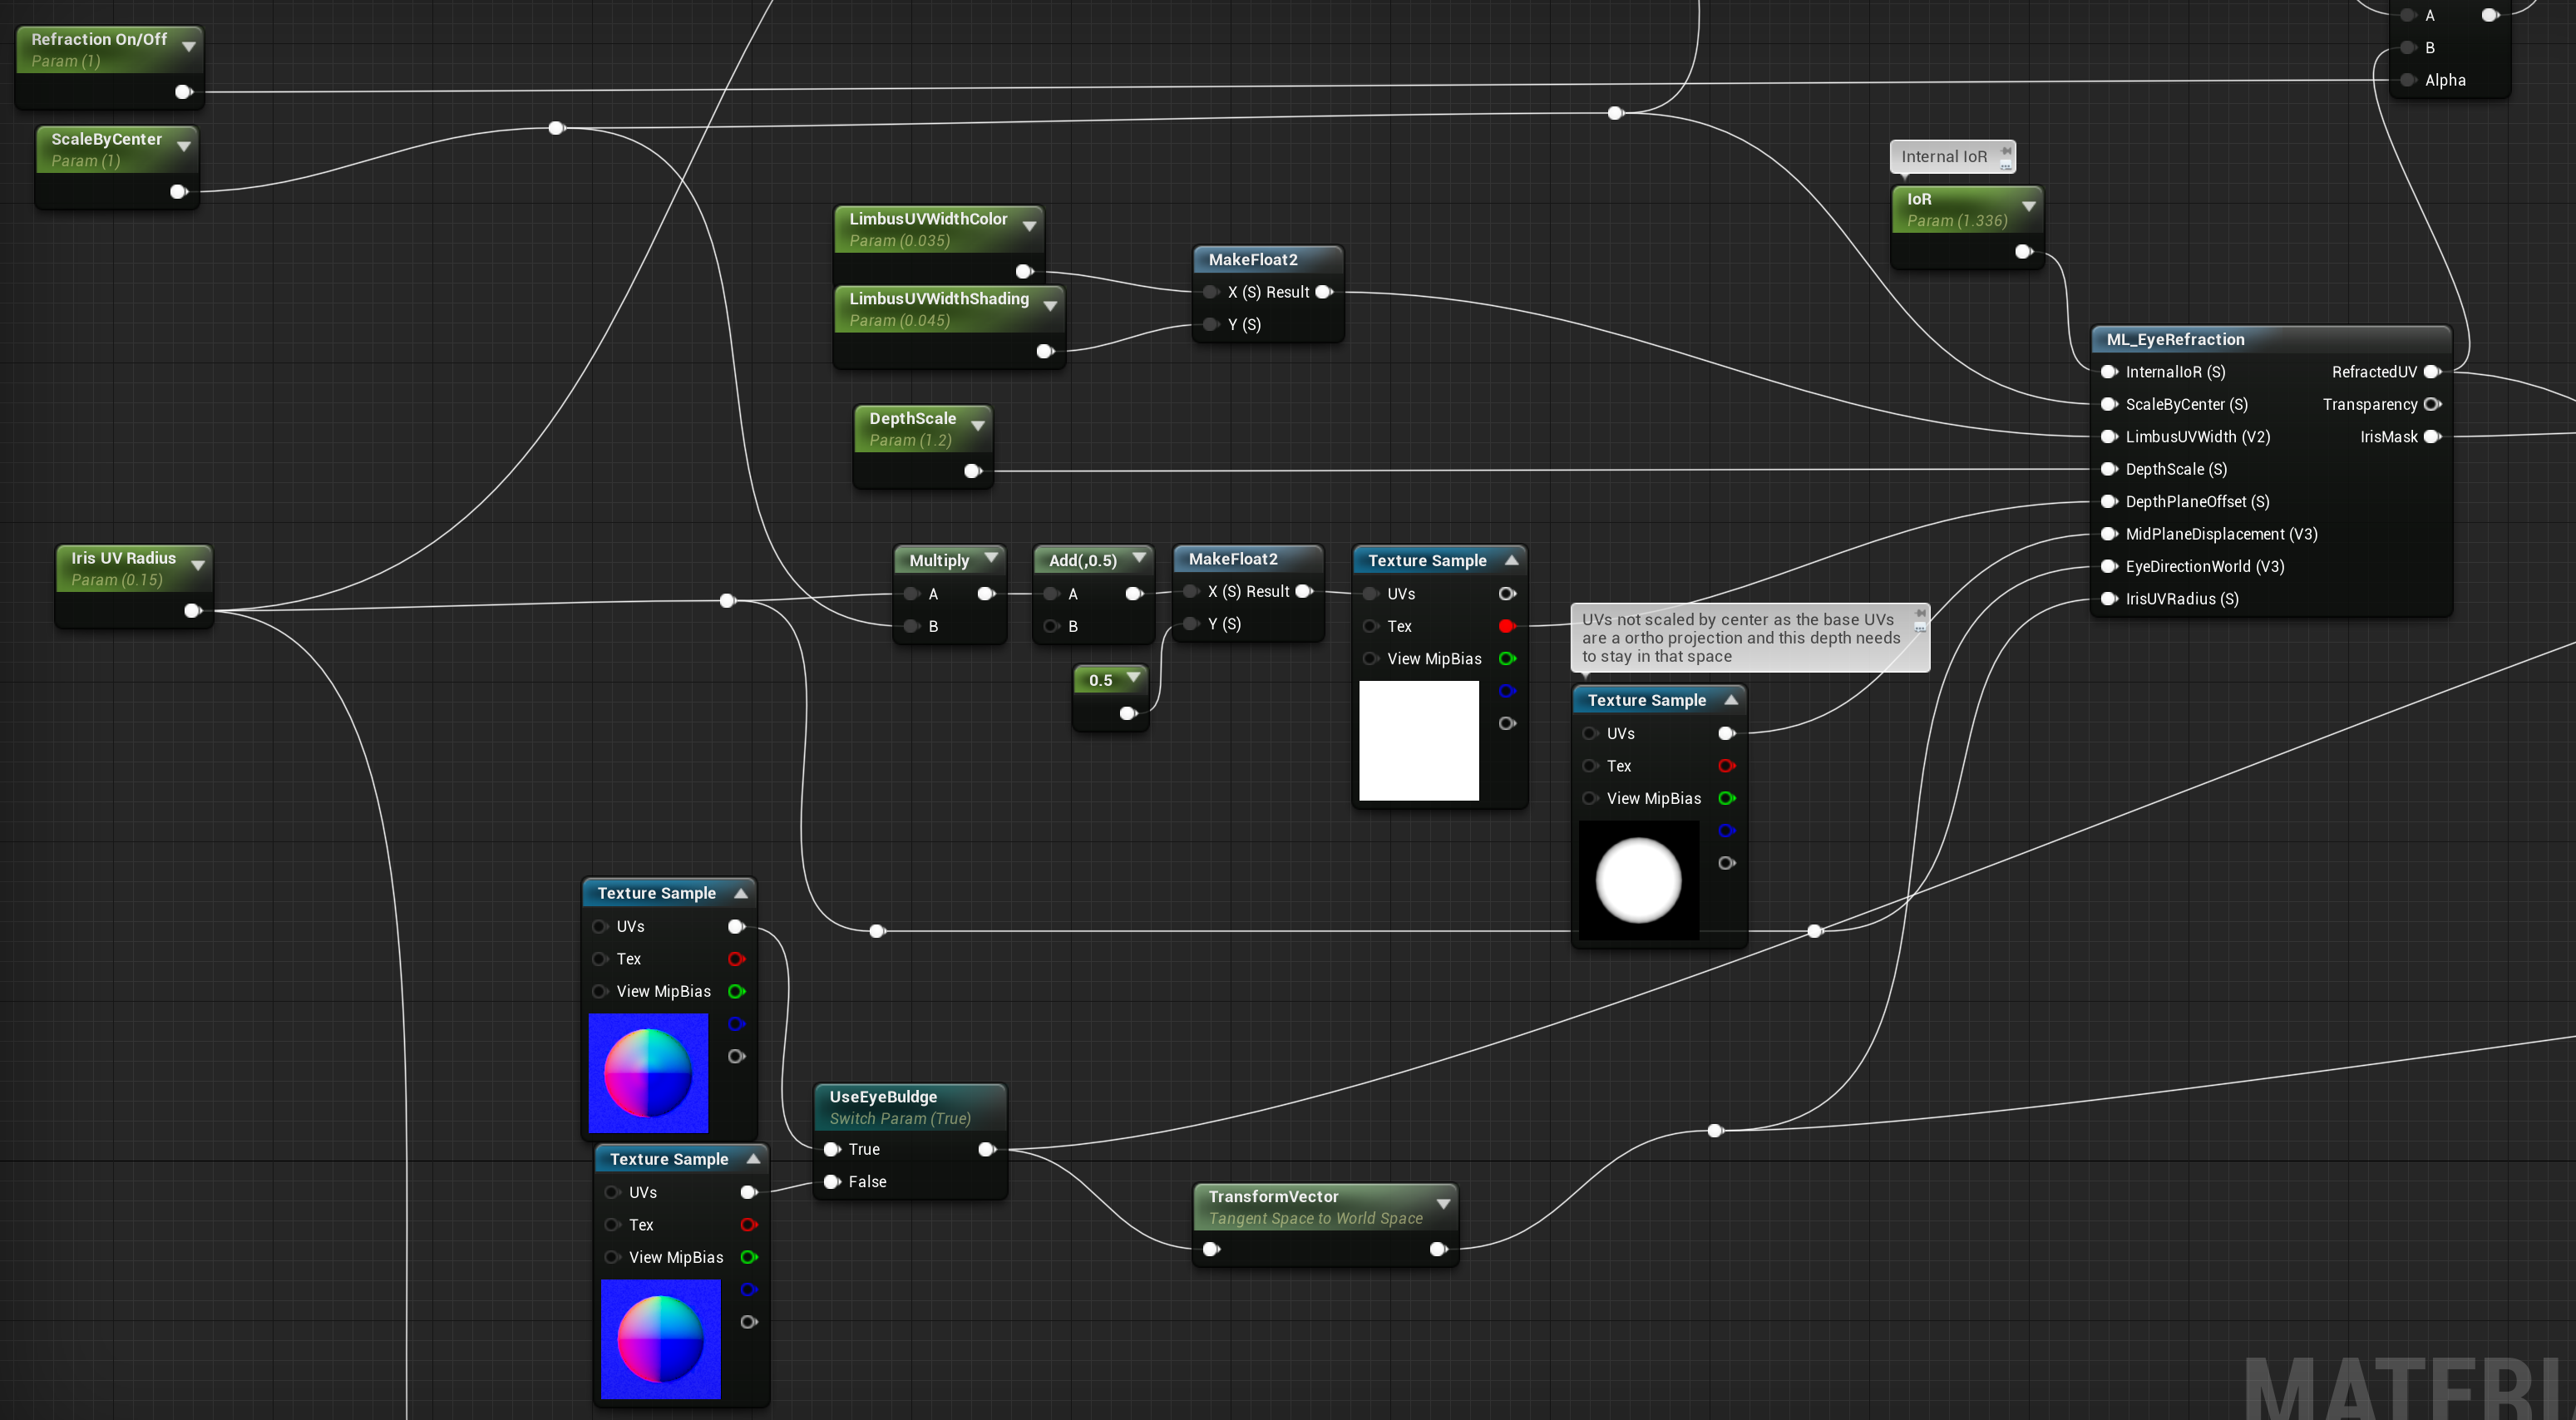Click the RefractedUV output pin on ML_EyeRefraction

(x=2431, y=372)
